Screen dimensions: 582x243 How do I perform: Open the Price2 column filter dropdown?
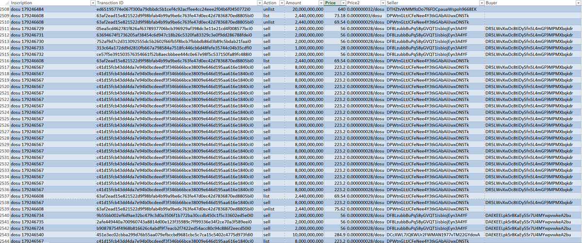(382, 2)
